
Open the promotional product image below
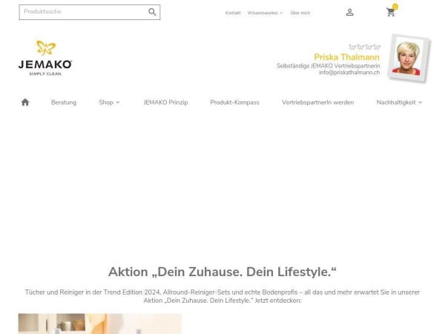coord(100,324)
